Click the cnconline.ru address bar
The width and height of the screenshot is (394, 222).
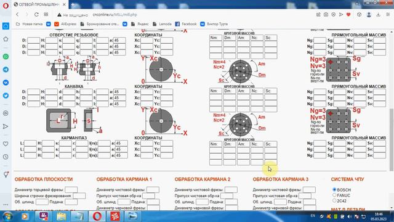click(x=115, y=15)
